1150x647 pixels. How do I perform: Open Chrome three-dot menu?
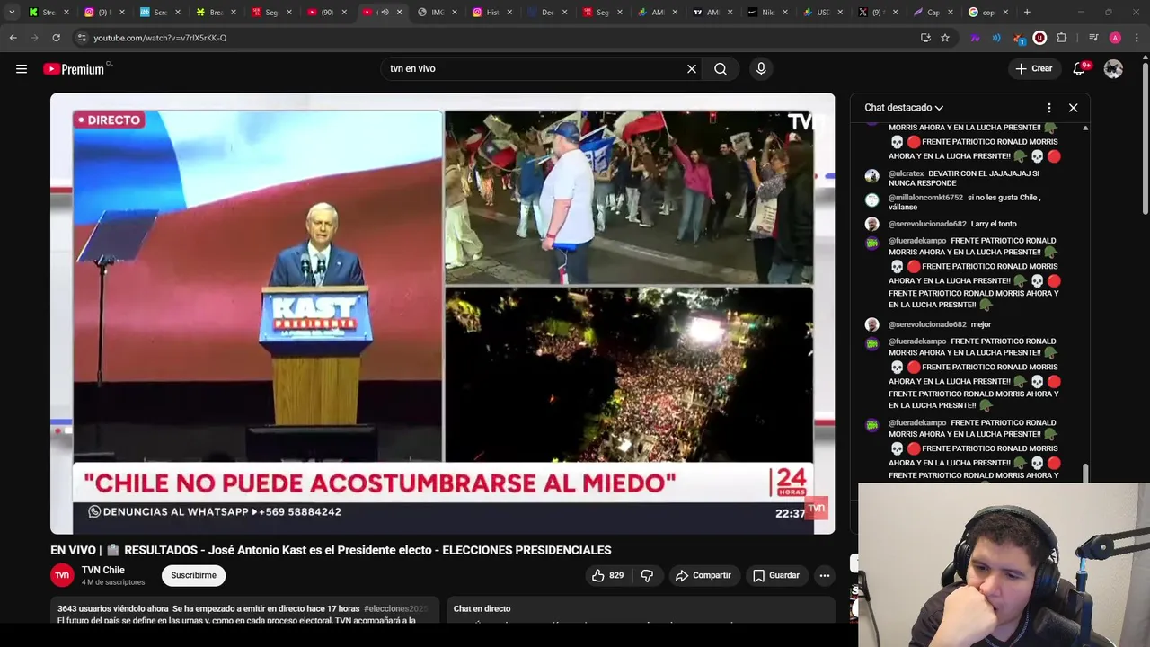pyautogui.click(x=1137, y=38)
